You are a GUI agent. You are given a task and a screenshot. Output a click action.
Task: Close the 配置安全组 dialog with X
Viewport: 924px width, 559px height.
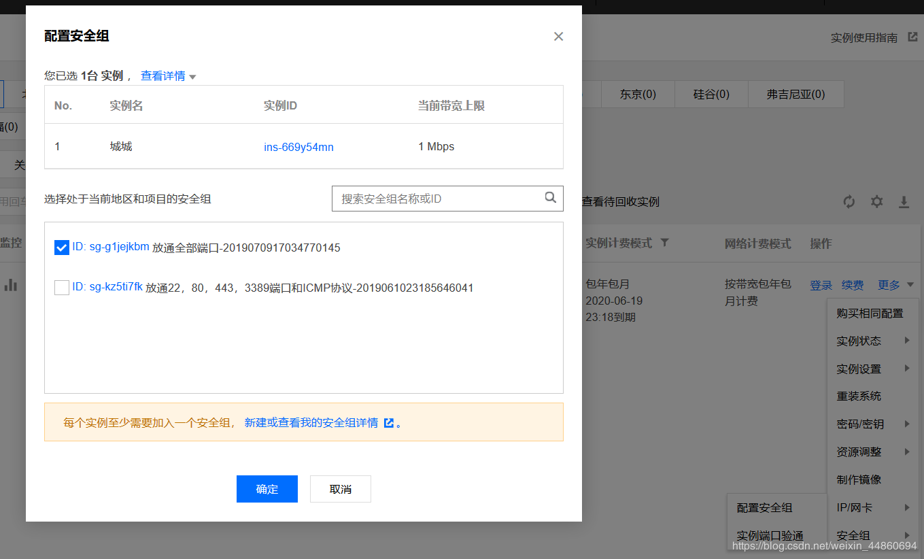click(558, 37)
